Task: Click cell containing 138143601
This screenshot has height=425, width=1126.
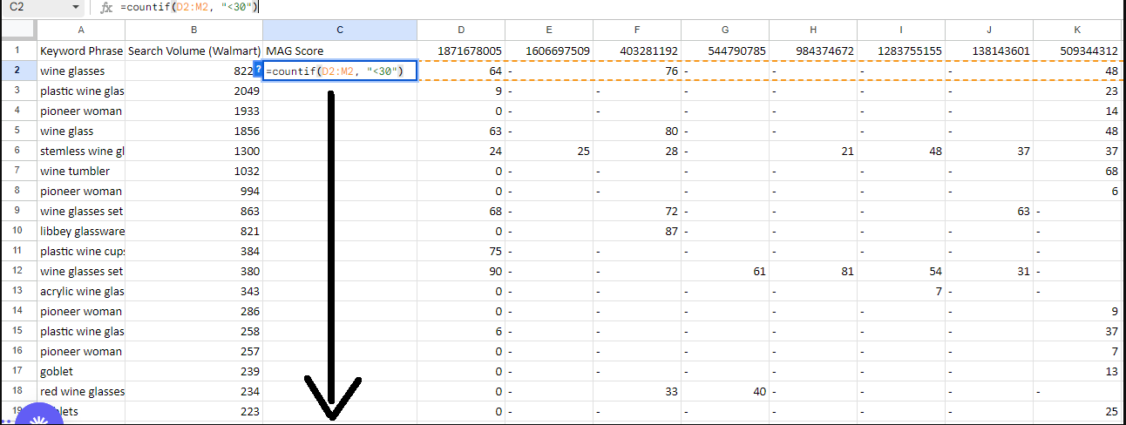Action: [x=989, y=51]
